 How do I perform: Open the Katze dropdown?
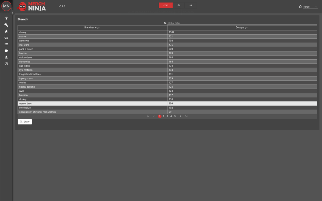[x=310, y=7]
